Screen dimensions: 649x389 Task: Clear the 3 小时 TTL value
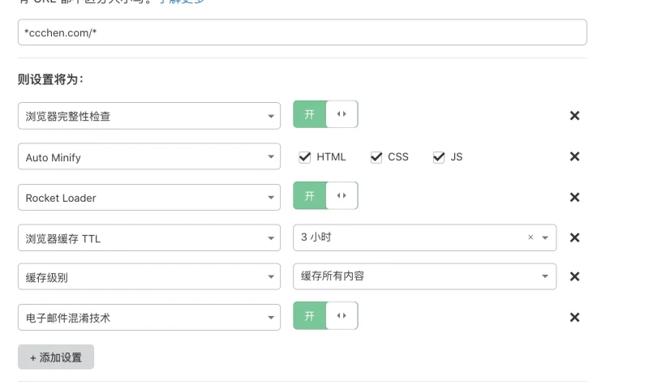531,237
